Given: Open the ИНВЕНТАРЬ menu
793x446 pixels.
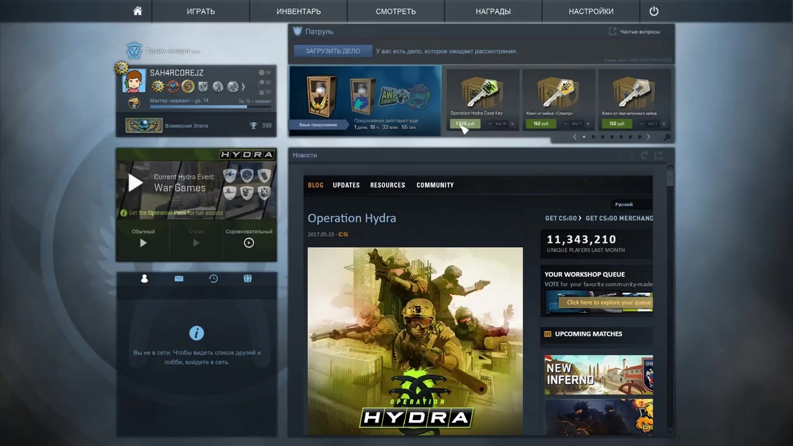Looking at the screenshot, I should pyautogui.click(x=299, y=11).
